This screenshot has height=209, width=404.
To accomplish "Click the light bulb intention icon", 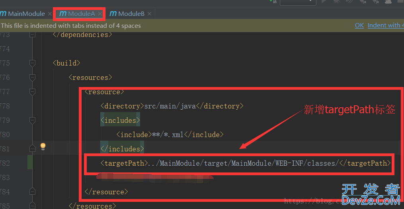I will click(x=43, y=147).
